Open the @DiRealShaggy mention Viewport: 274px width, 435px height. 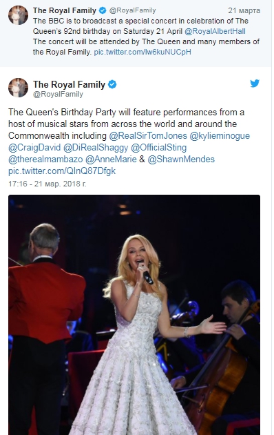coord(96,147)
